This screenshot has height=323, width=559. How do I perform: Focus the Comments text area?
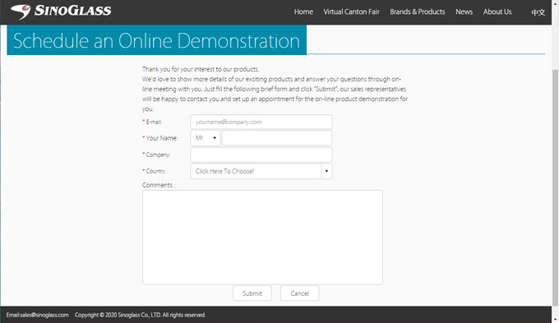[263, 237]
